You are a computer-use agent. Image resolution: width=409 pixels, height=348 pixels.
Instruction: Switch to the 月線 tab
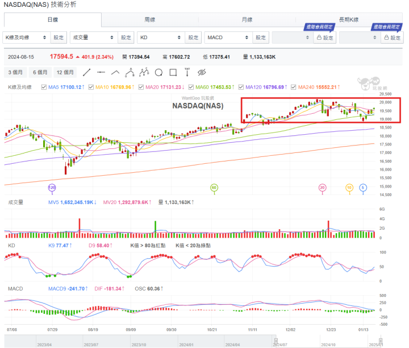247,20
